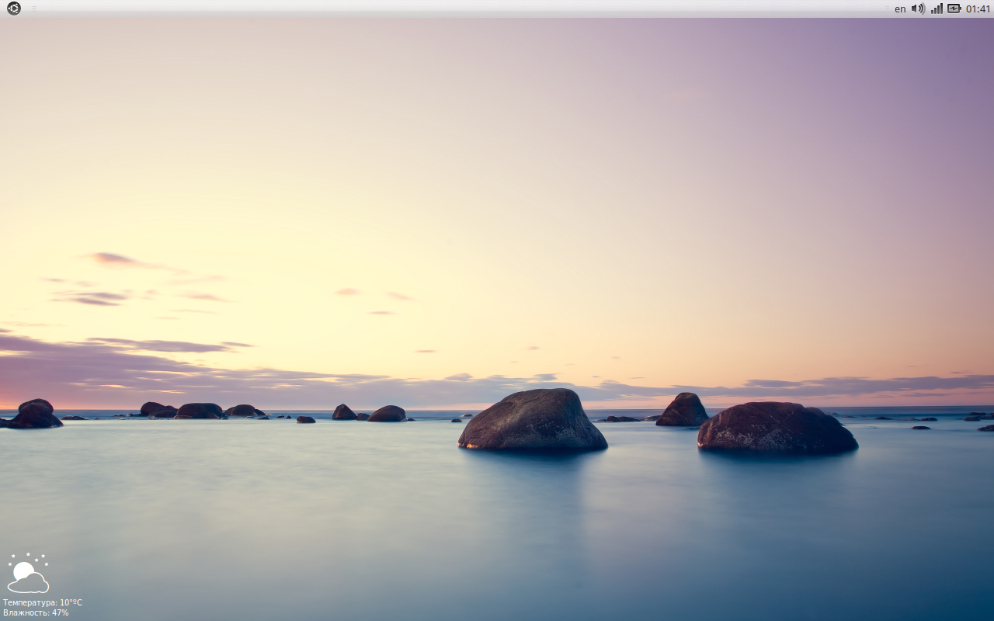994x621 pixels.
Task: Open the speaker volume indicator
Action: 918,9
